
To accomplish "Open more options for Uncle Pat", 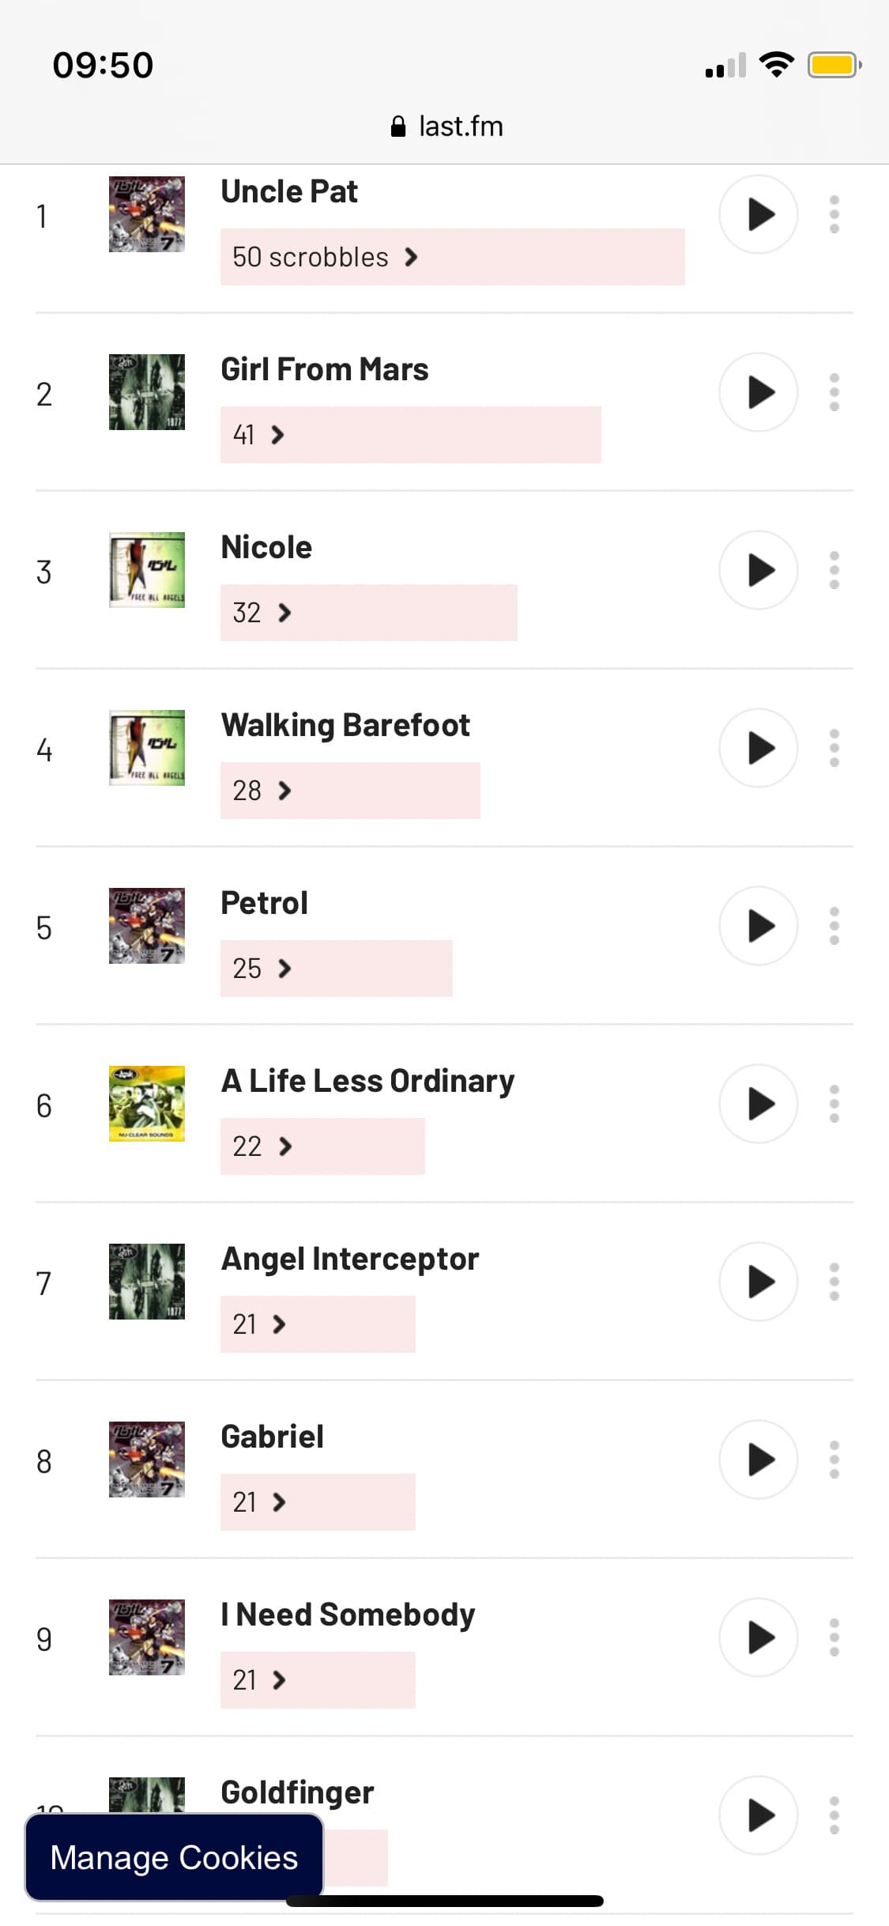I will point(834,214).
